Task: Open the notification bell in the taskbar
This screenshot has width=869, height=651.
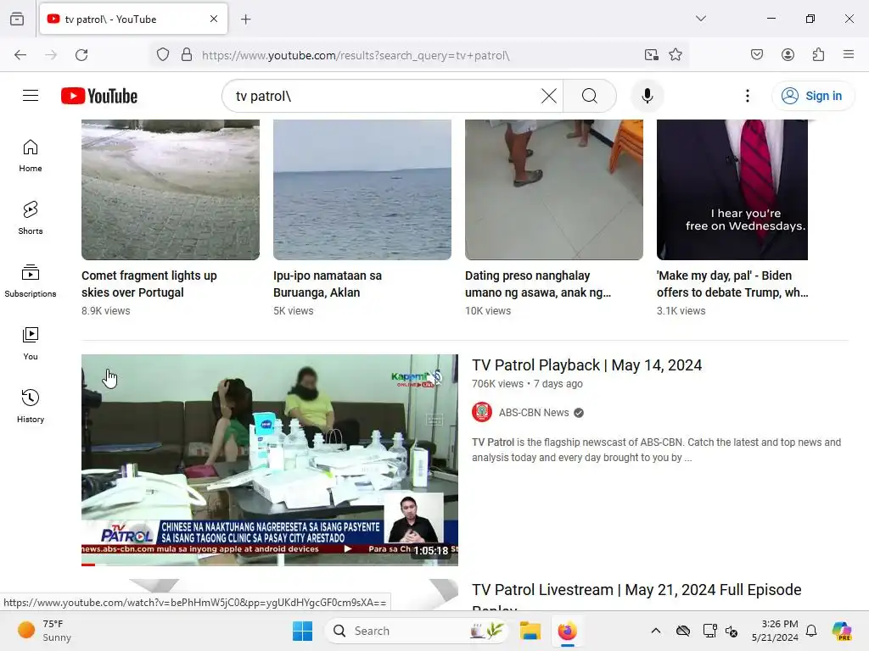Action: 811,631
